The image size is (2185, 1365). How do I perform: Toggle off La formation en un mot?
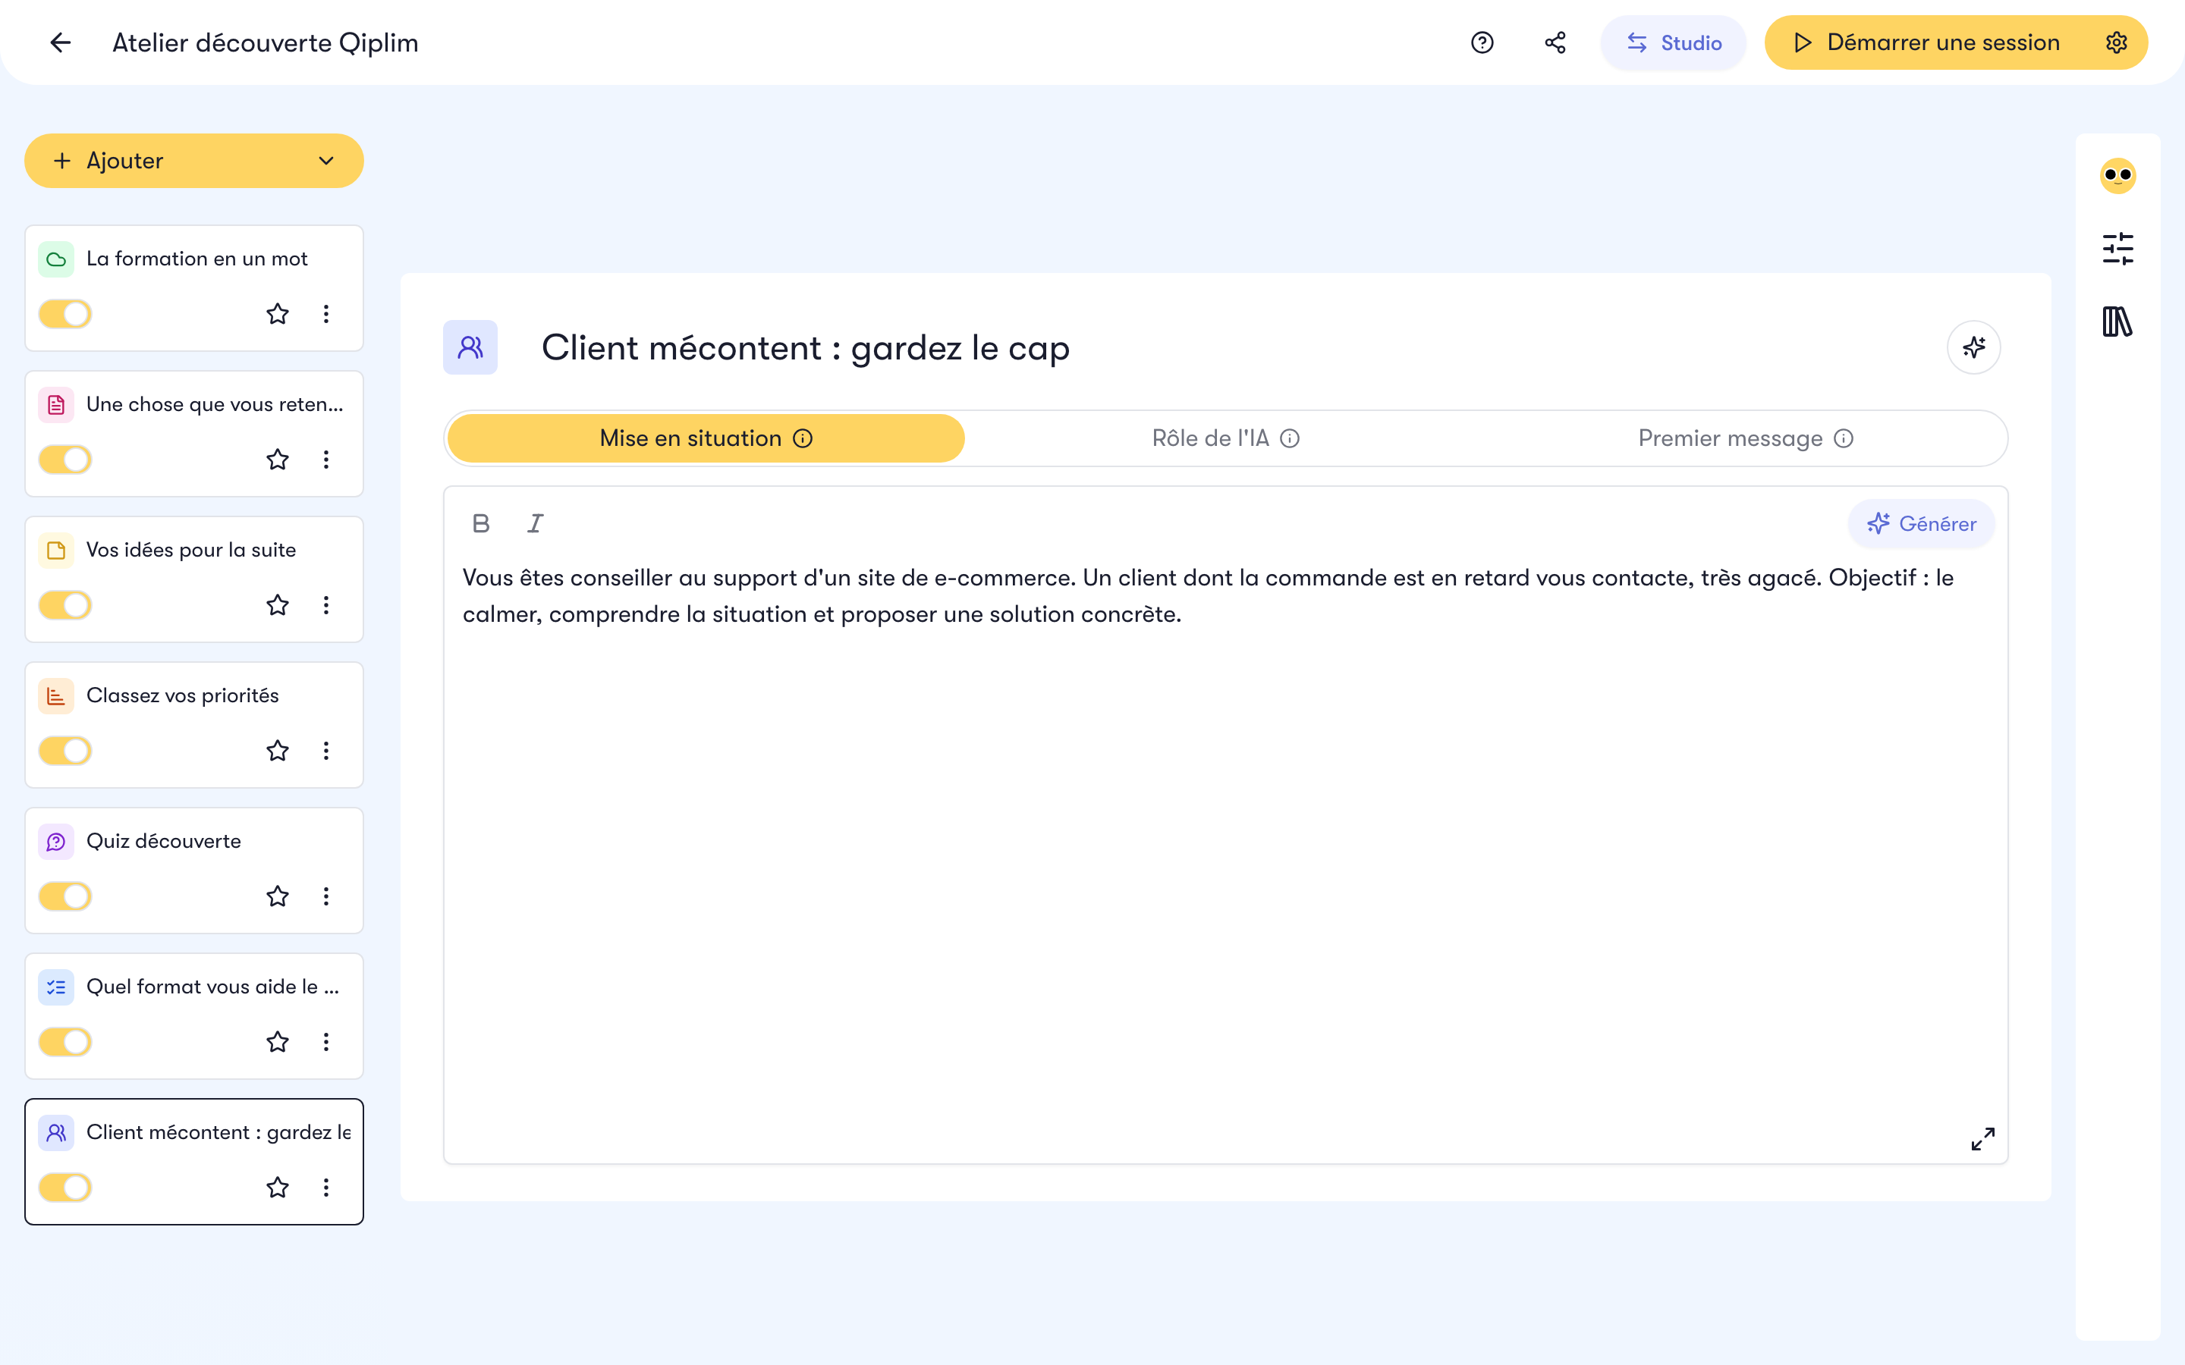(65, 314)
